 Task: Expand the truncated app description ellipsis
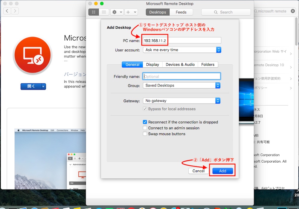tap(65, 61)
